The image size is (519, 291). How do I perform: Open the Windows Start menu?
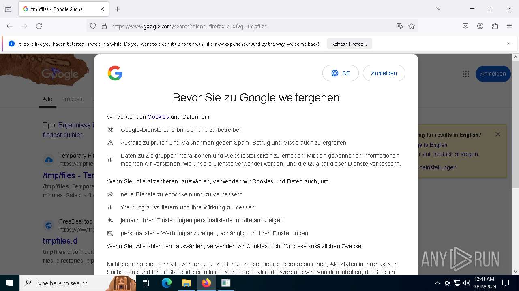tap(10, 283)
